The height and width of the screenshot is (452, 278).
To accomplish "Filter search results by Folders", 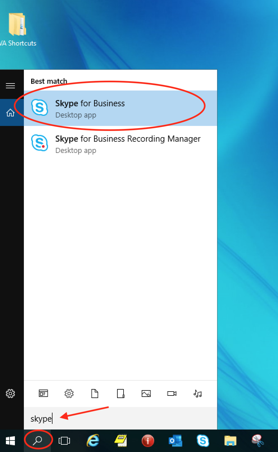I will [x=121, y=394].
